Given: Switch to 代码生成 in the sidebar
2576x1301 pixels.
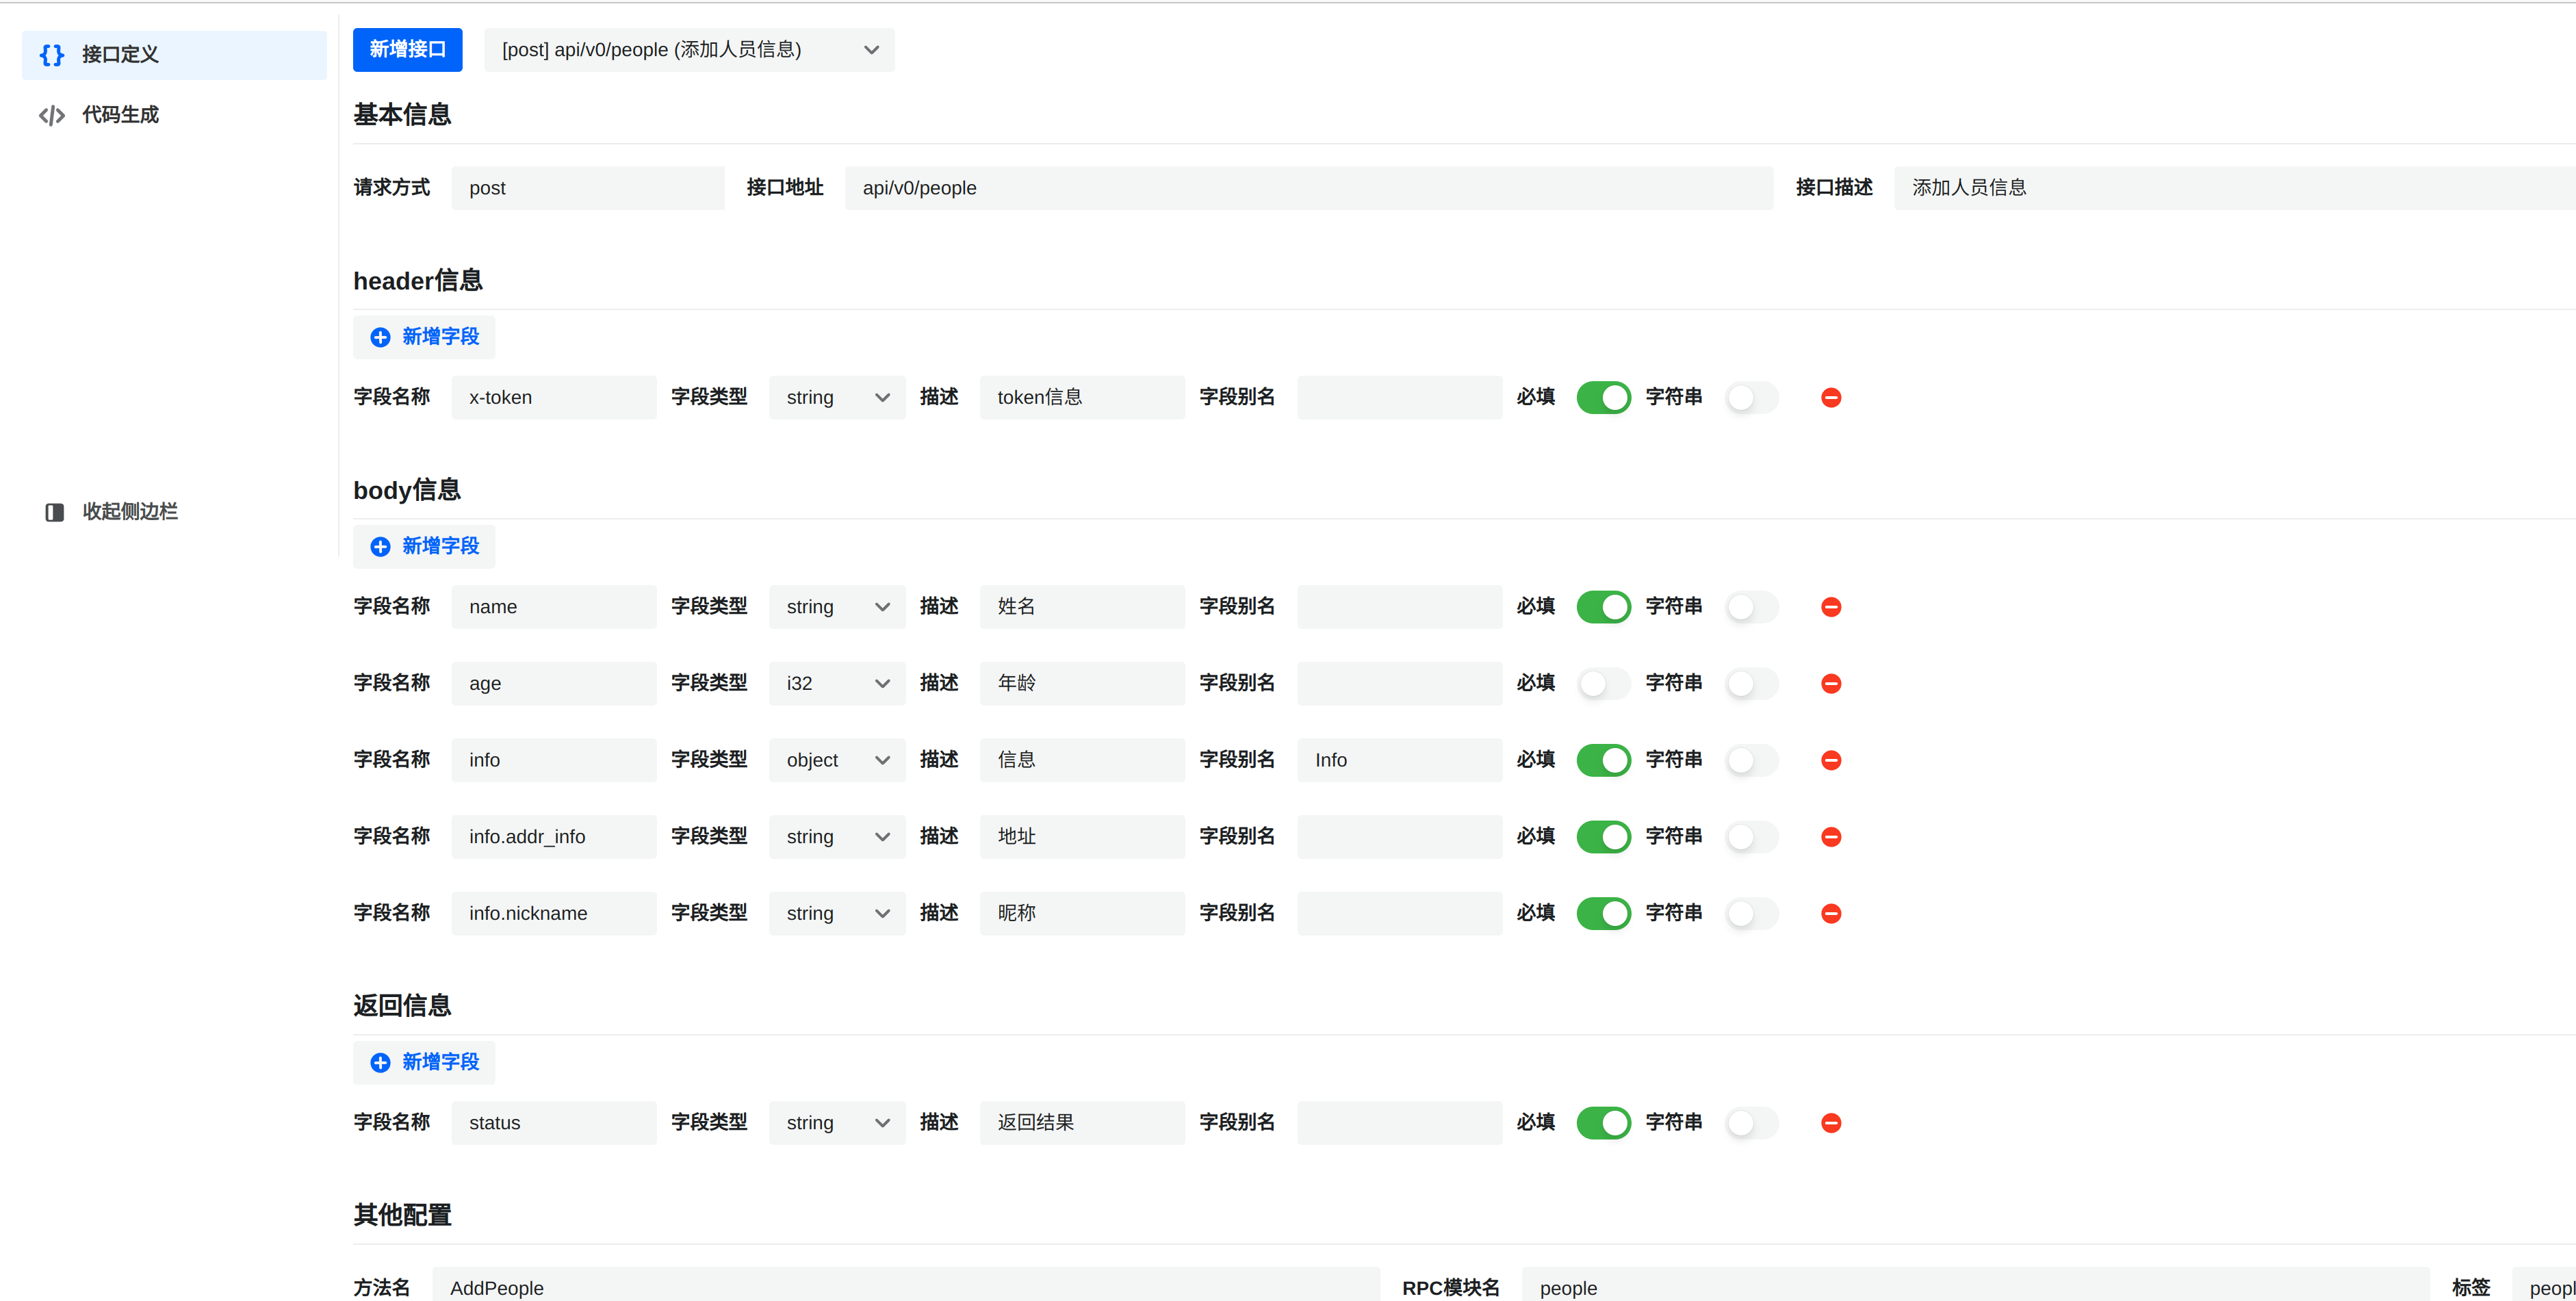Looking at the screenshot, I should tap(120, 115).
